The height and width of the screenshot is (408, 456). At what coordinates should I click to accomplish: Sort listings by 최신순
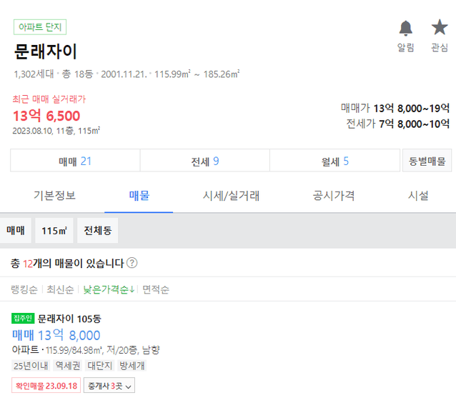[60, 289]
